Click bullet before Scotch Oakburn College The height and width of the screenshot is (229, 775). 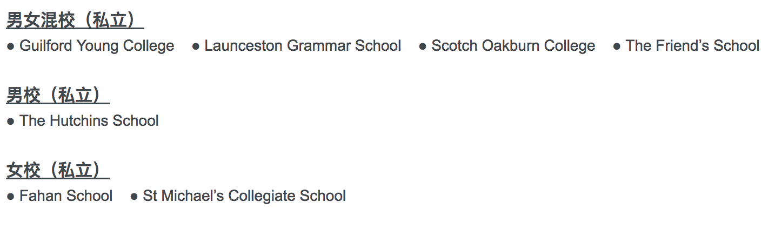tap(423, 46)
